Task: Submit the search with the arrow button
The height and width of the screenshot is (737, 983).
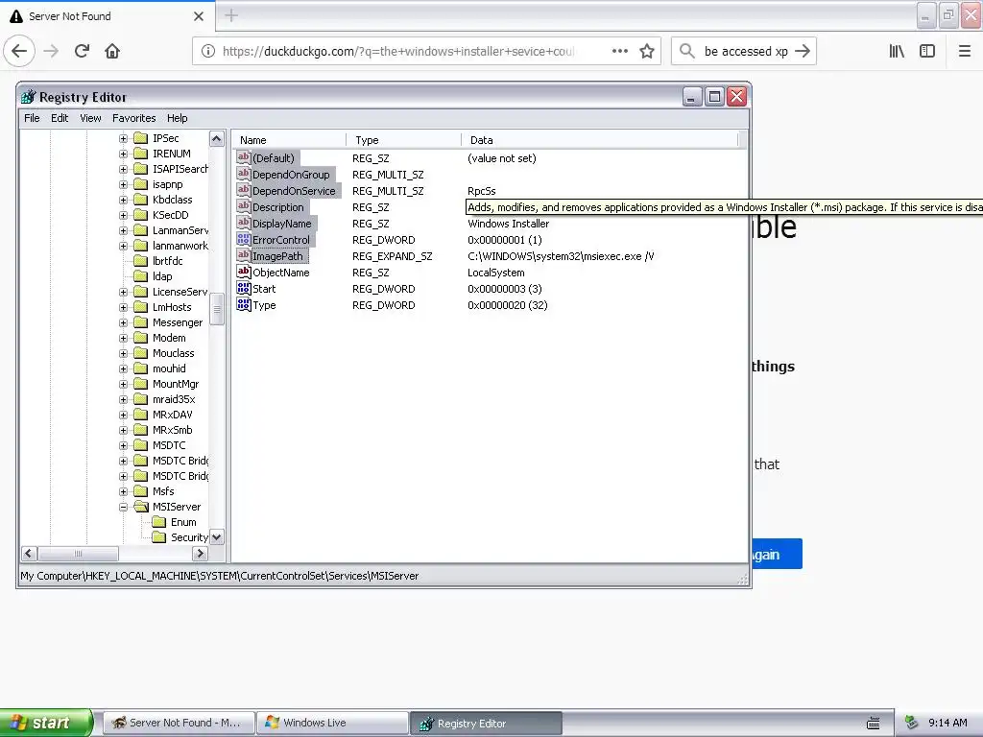Action: (803, 51)
